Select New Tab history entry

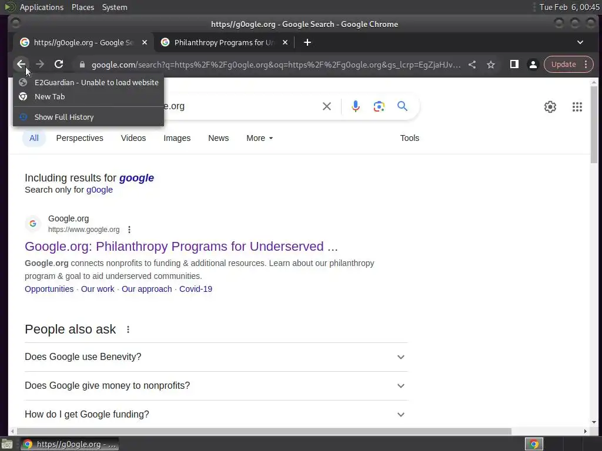coord(88,97)
